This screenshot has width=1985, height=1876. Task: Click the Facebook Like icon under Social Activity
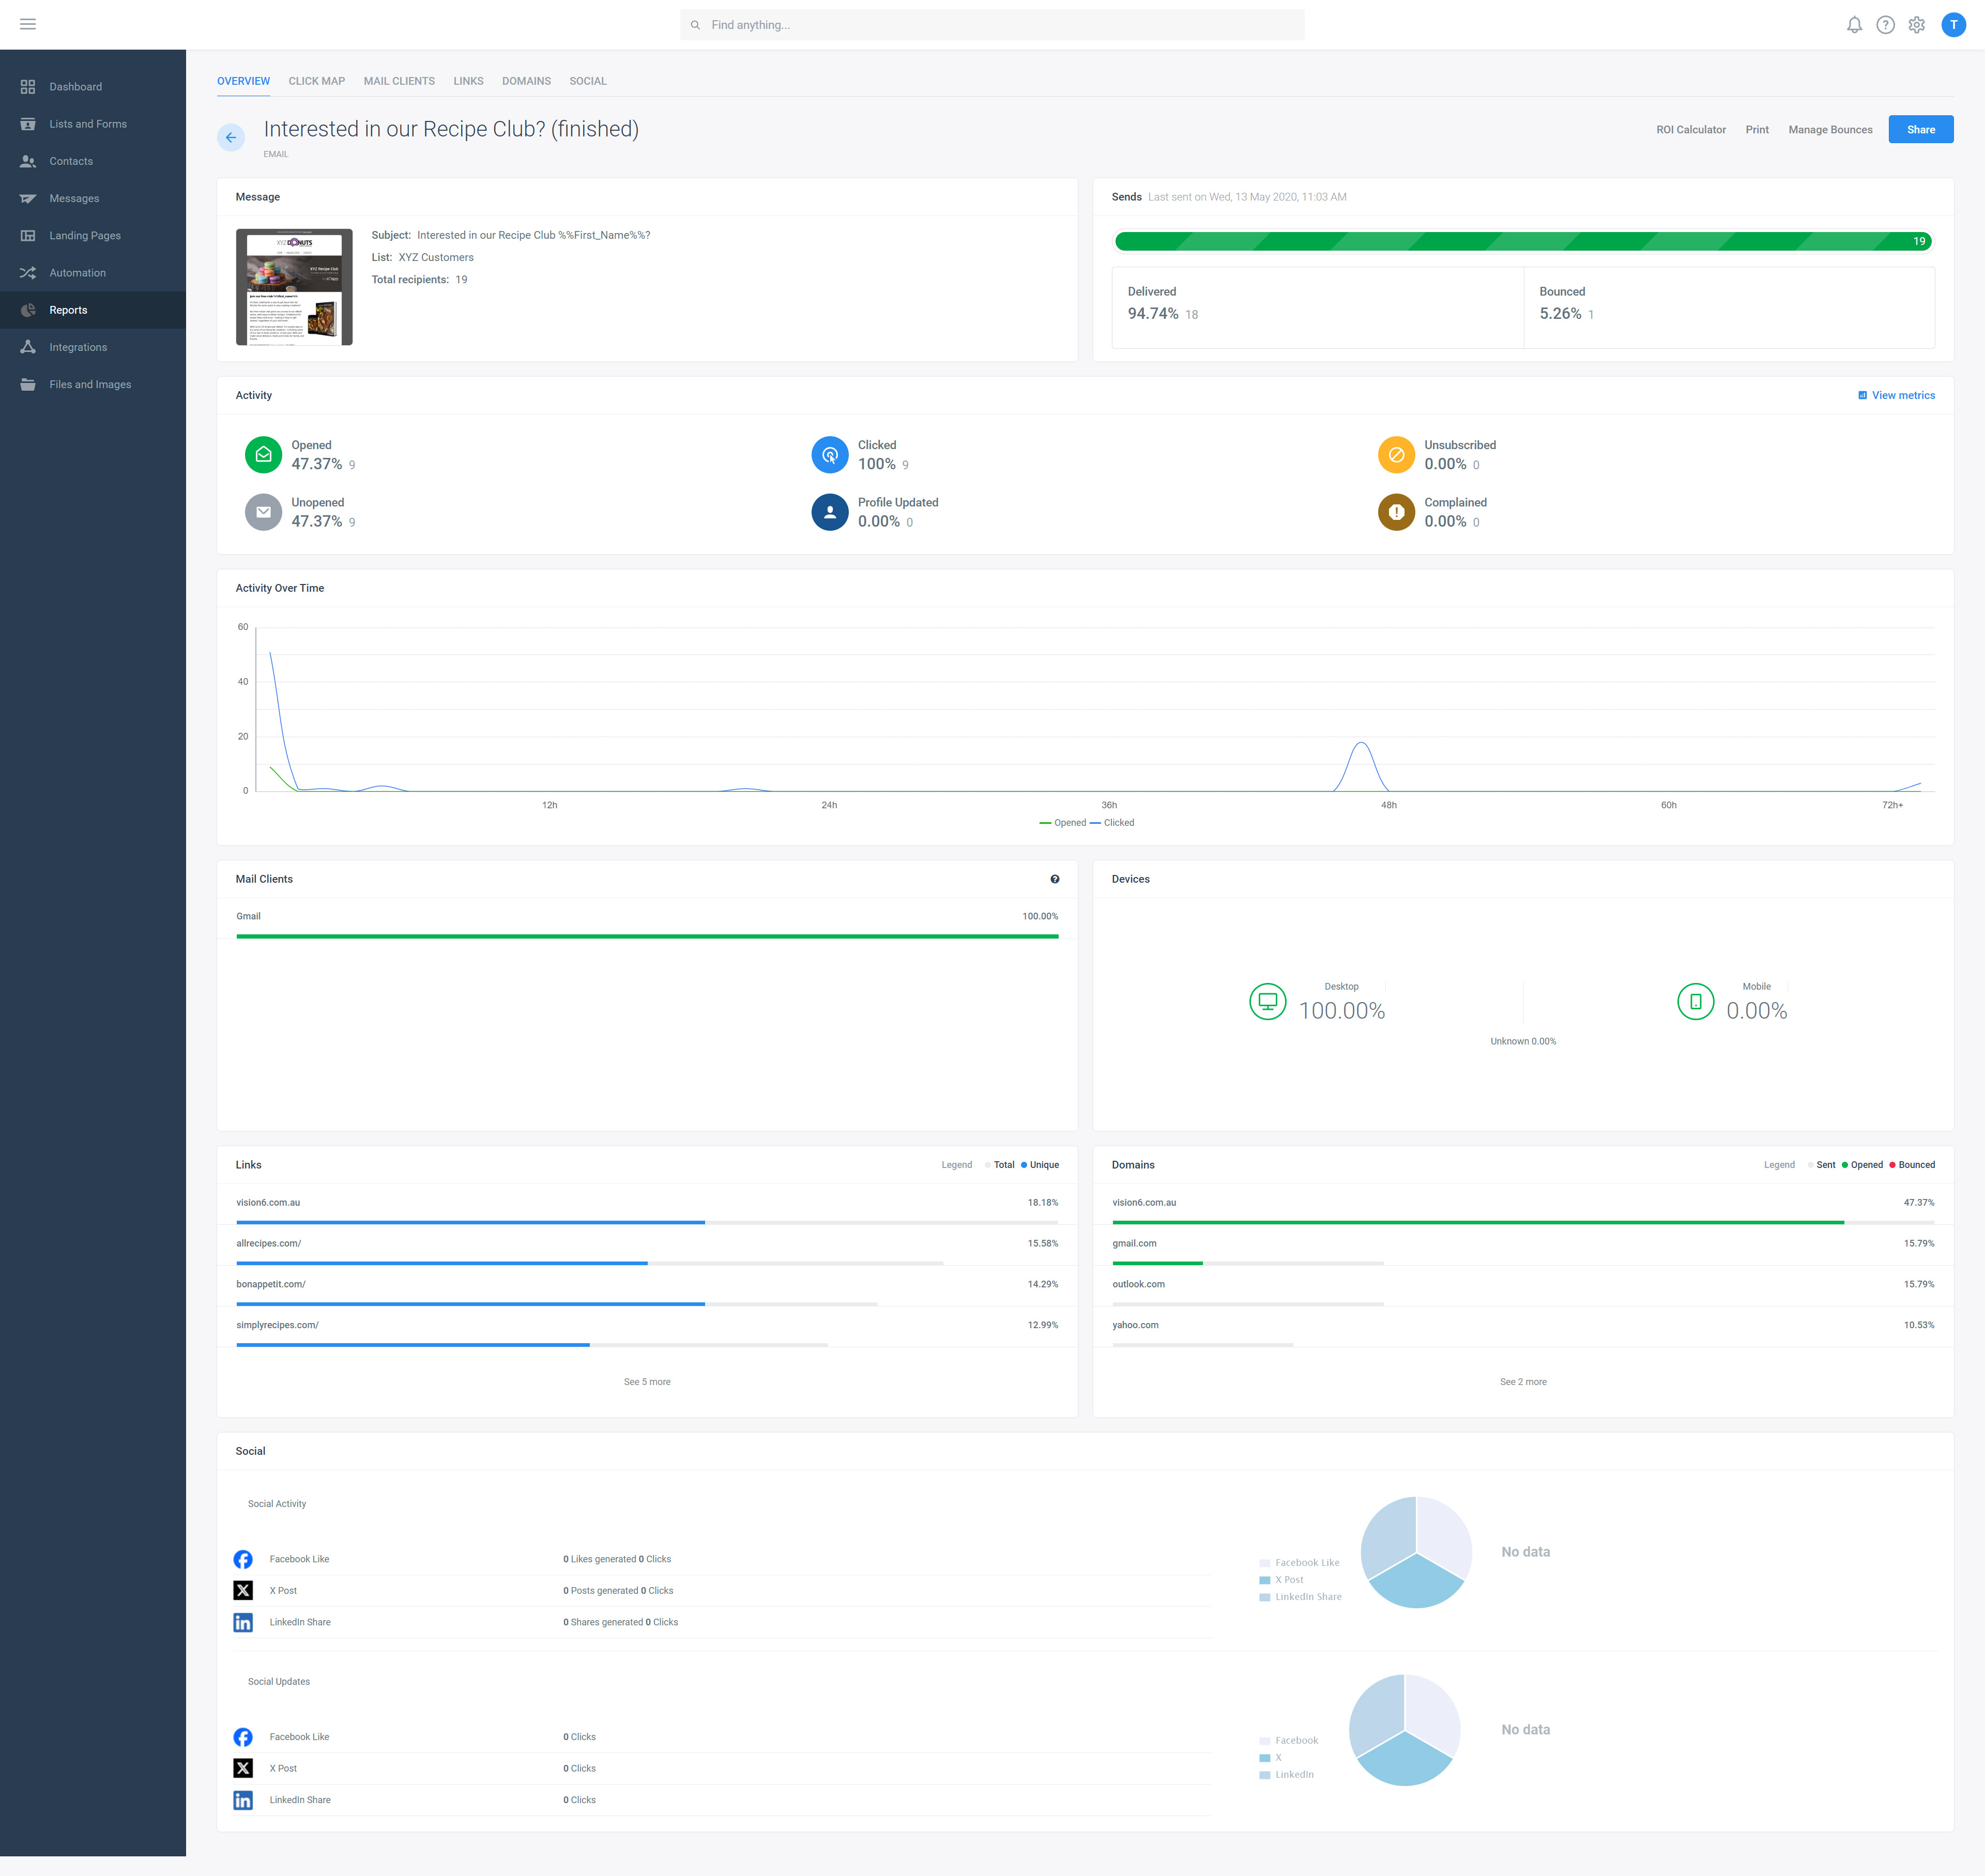pyautogui.click(x=243, y=1558)
